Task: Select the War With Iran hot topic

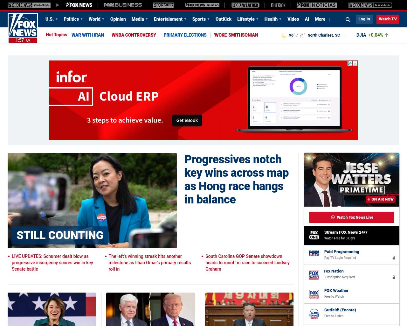Action: (x=88, y=35)
